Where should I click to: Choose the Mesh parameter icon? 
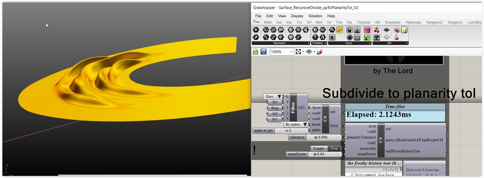tap(298, 30)
